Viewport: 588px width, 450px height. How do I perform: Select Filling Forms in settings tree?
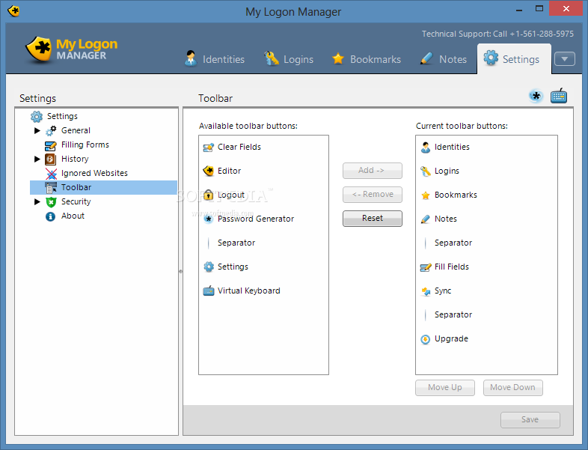click(85, 145)
